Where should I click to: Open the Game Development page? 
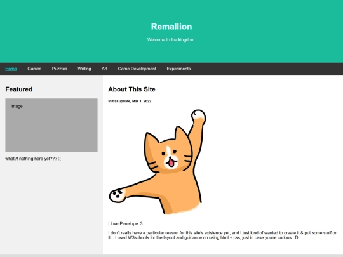coord(137,69)
